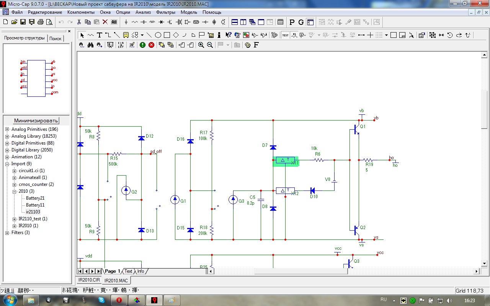Open the calculator tool icon

pyautogui.click(x=280, y=22)
